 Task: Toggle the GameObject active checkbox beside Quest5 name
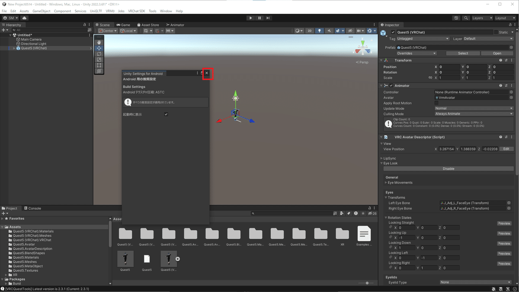click(x=393, y=32)
